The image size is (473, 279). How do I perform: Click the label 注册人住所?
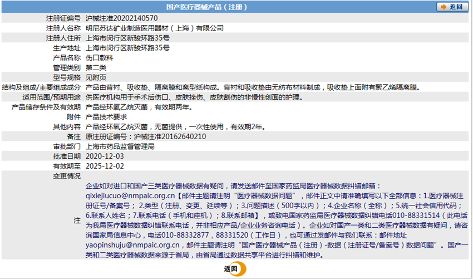pos(63,38)
